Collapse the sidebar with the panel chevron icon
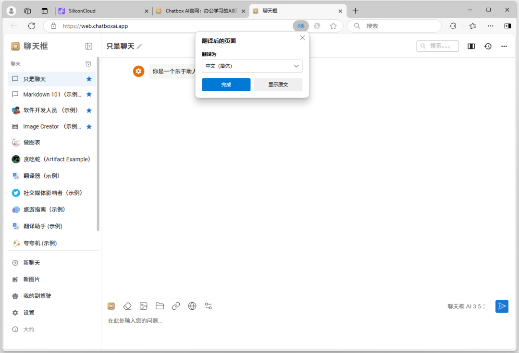519x353 pixels. point(88,46)
